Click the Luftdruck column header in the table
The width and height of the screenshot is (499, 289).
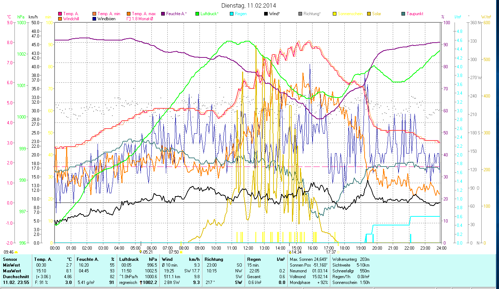(129, 259)
